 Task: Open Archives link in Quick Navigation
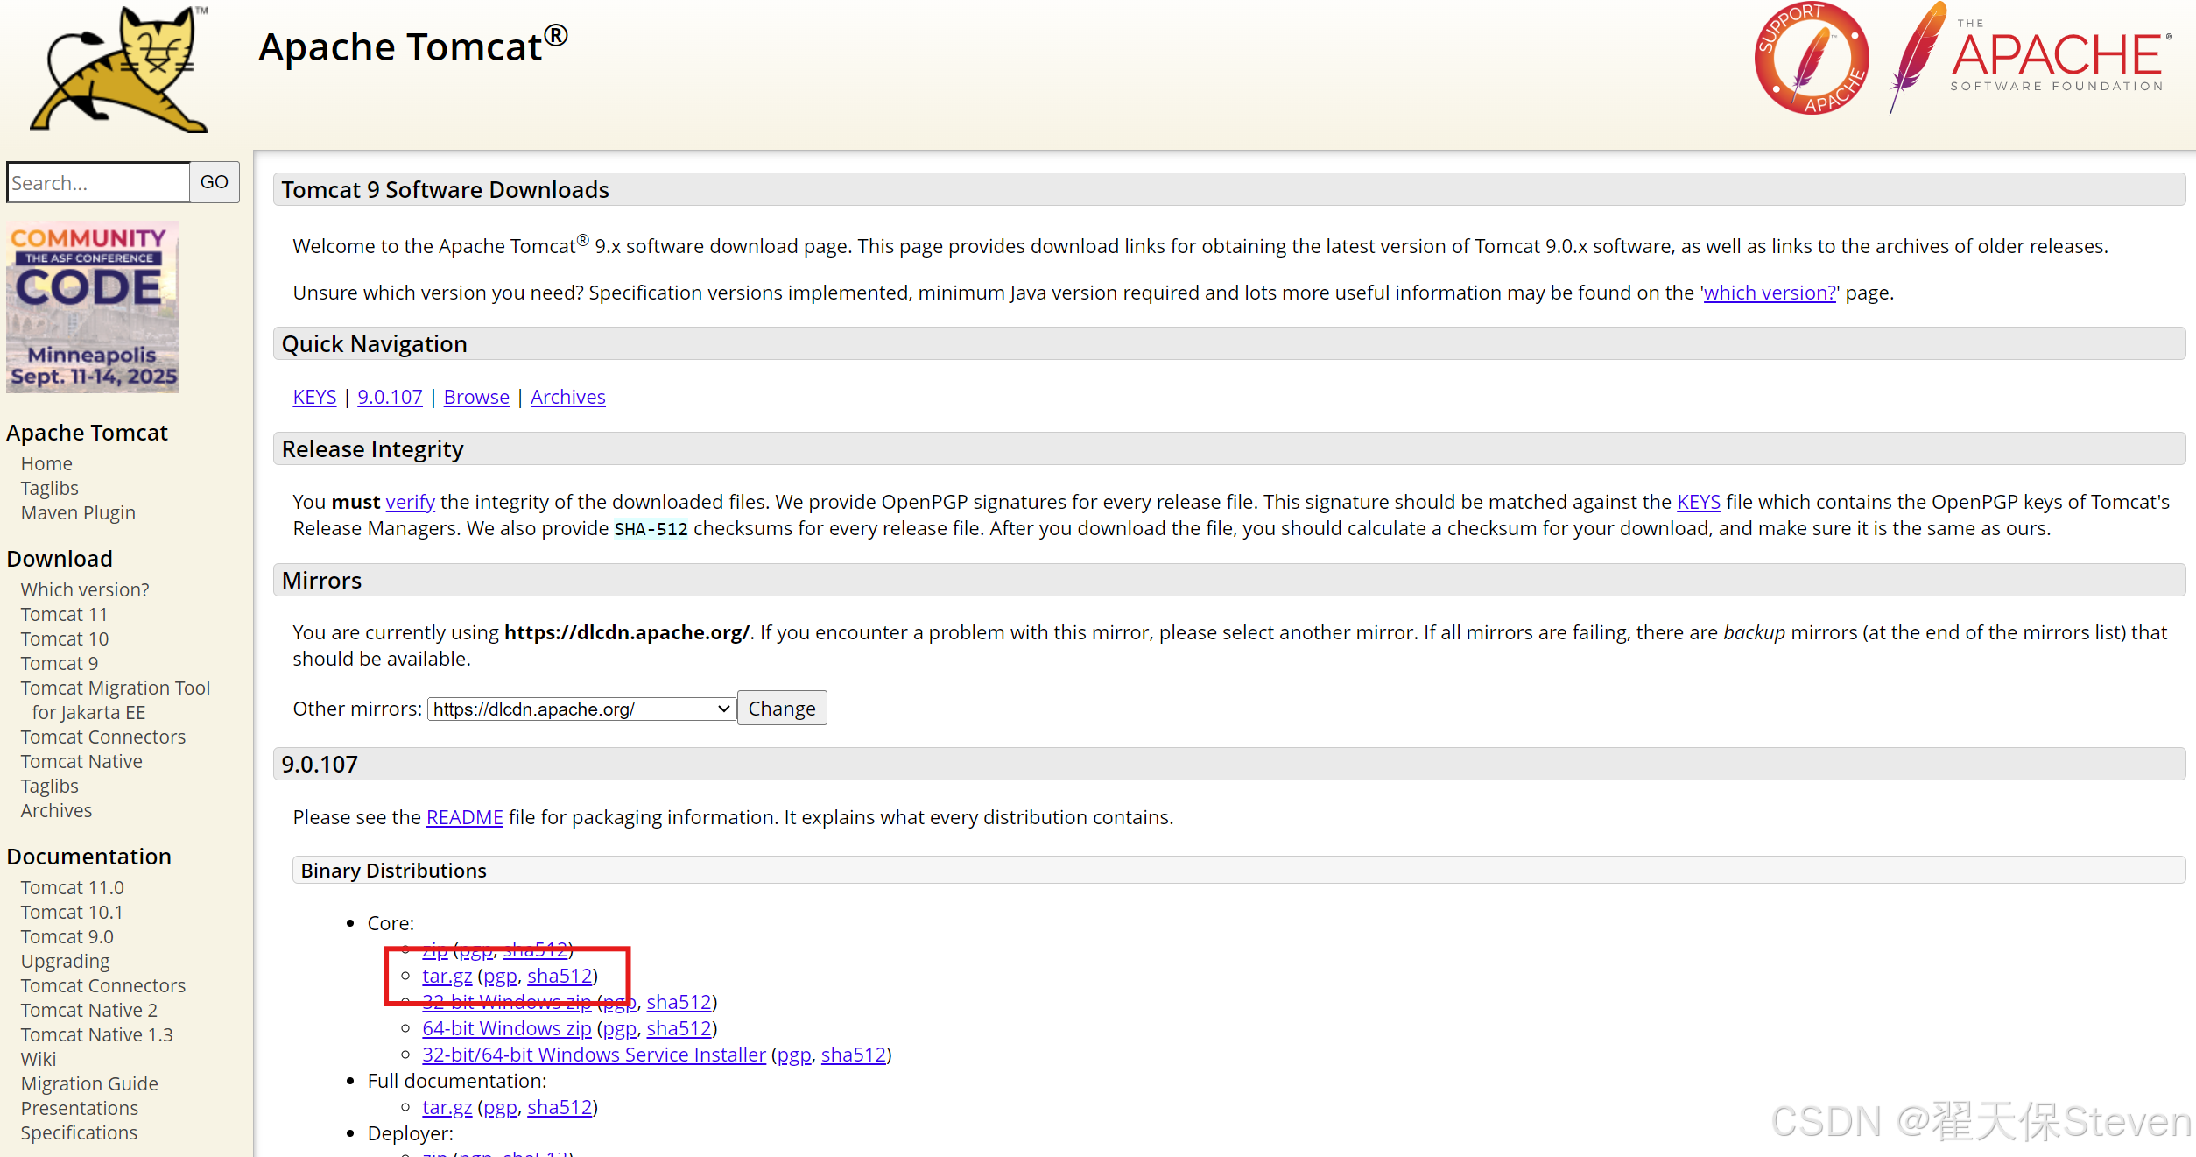pyautogui.click(x=567, y=397)
